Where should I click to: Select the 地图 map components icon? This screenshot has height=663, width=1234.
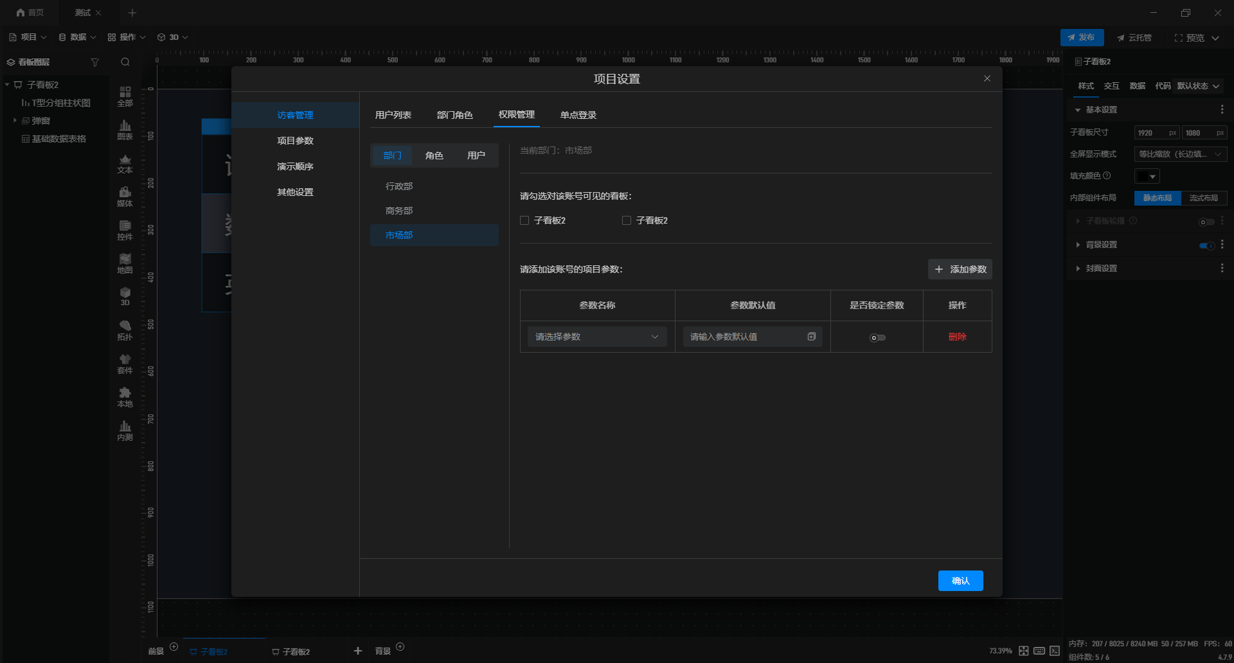[x=125, y=263]
